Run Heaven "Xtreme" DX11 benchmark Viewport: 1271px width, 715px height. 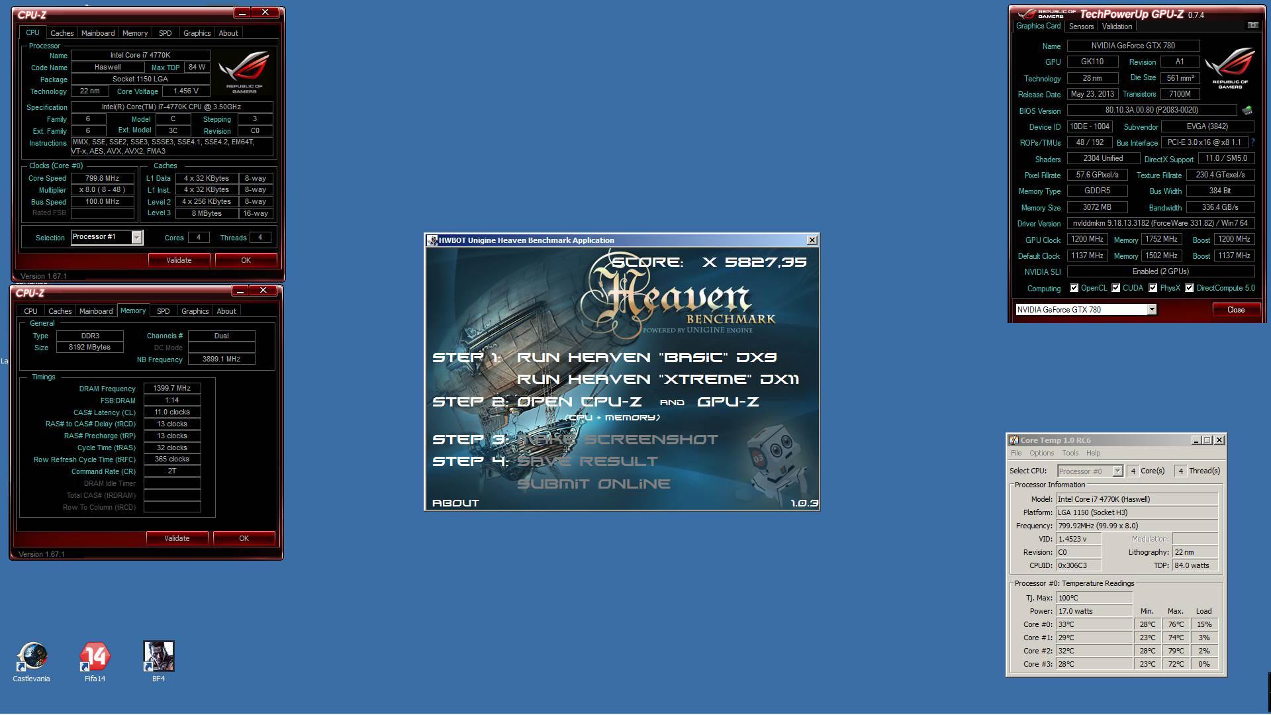658,379
